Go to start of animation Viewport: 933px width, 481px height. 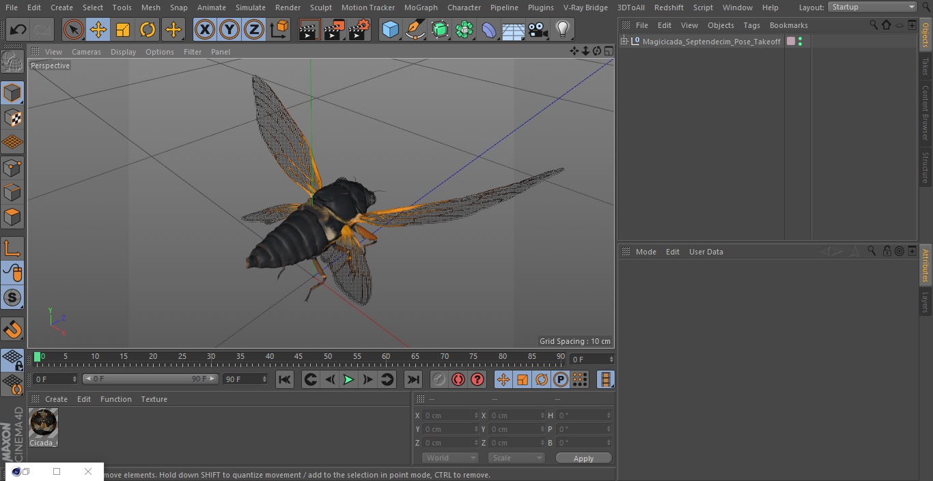tap(285, 379)
